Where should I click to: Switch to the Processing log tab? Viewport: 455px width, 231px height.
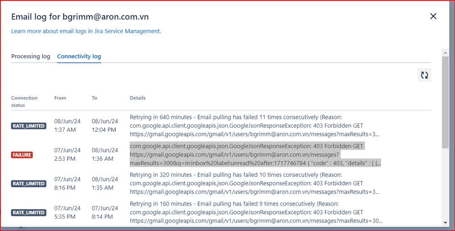(31, 56)
